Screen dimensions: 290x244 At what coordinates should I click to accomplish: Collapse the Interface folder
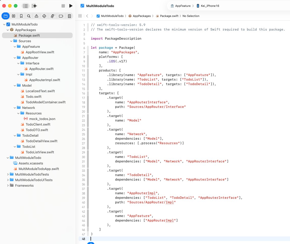click(x=18, y=63)
